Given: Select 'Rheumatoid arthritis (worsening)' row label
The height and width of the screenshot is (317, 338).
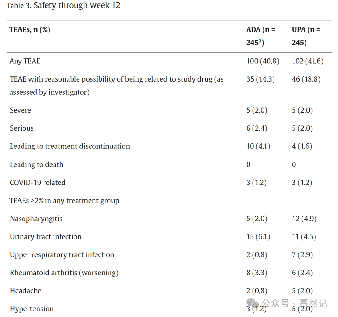Looking at the screenshot, I should [x=64, y=273].
